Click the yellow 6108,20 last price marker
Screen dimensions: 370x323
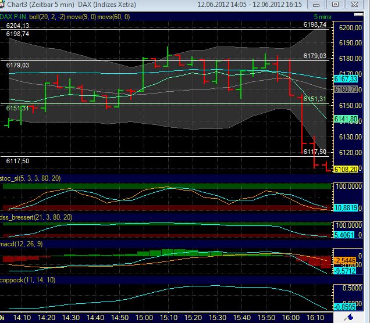click(346, 169)
